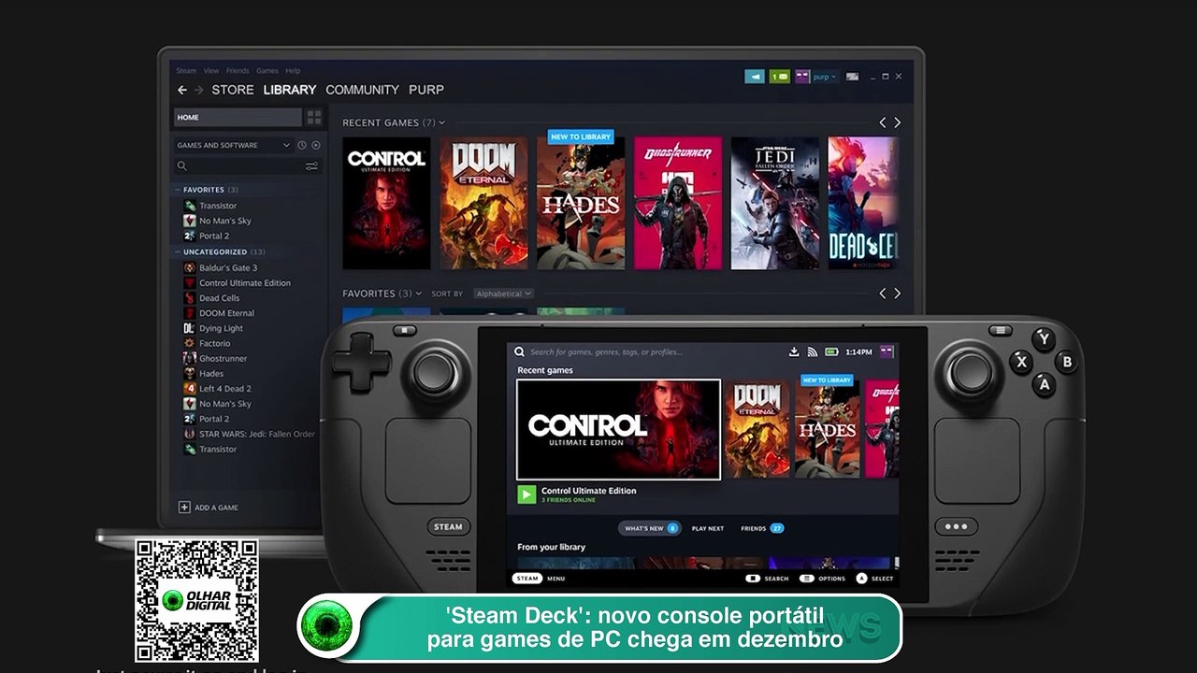Switch to the COMMUNITY tab
Image resolution: width=1197 pixels, height=673 pixels.
362,90
